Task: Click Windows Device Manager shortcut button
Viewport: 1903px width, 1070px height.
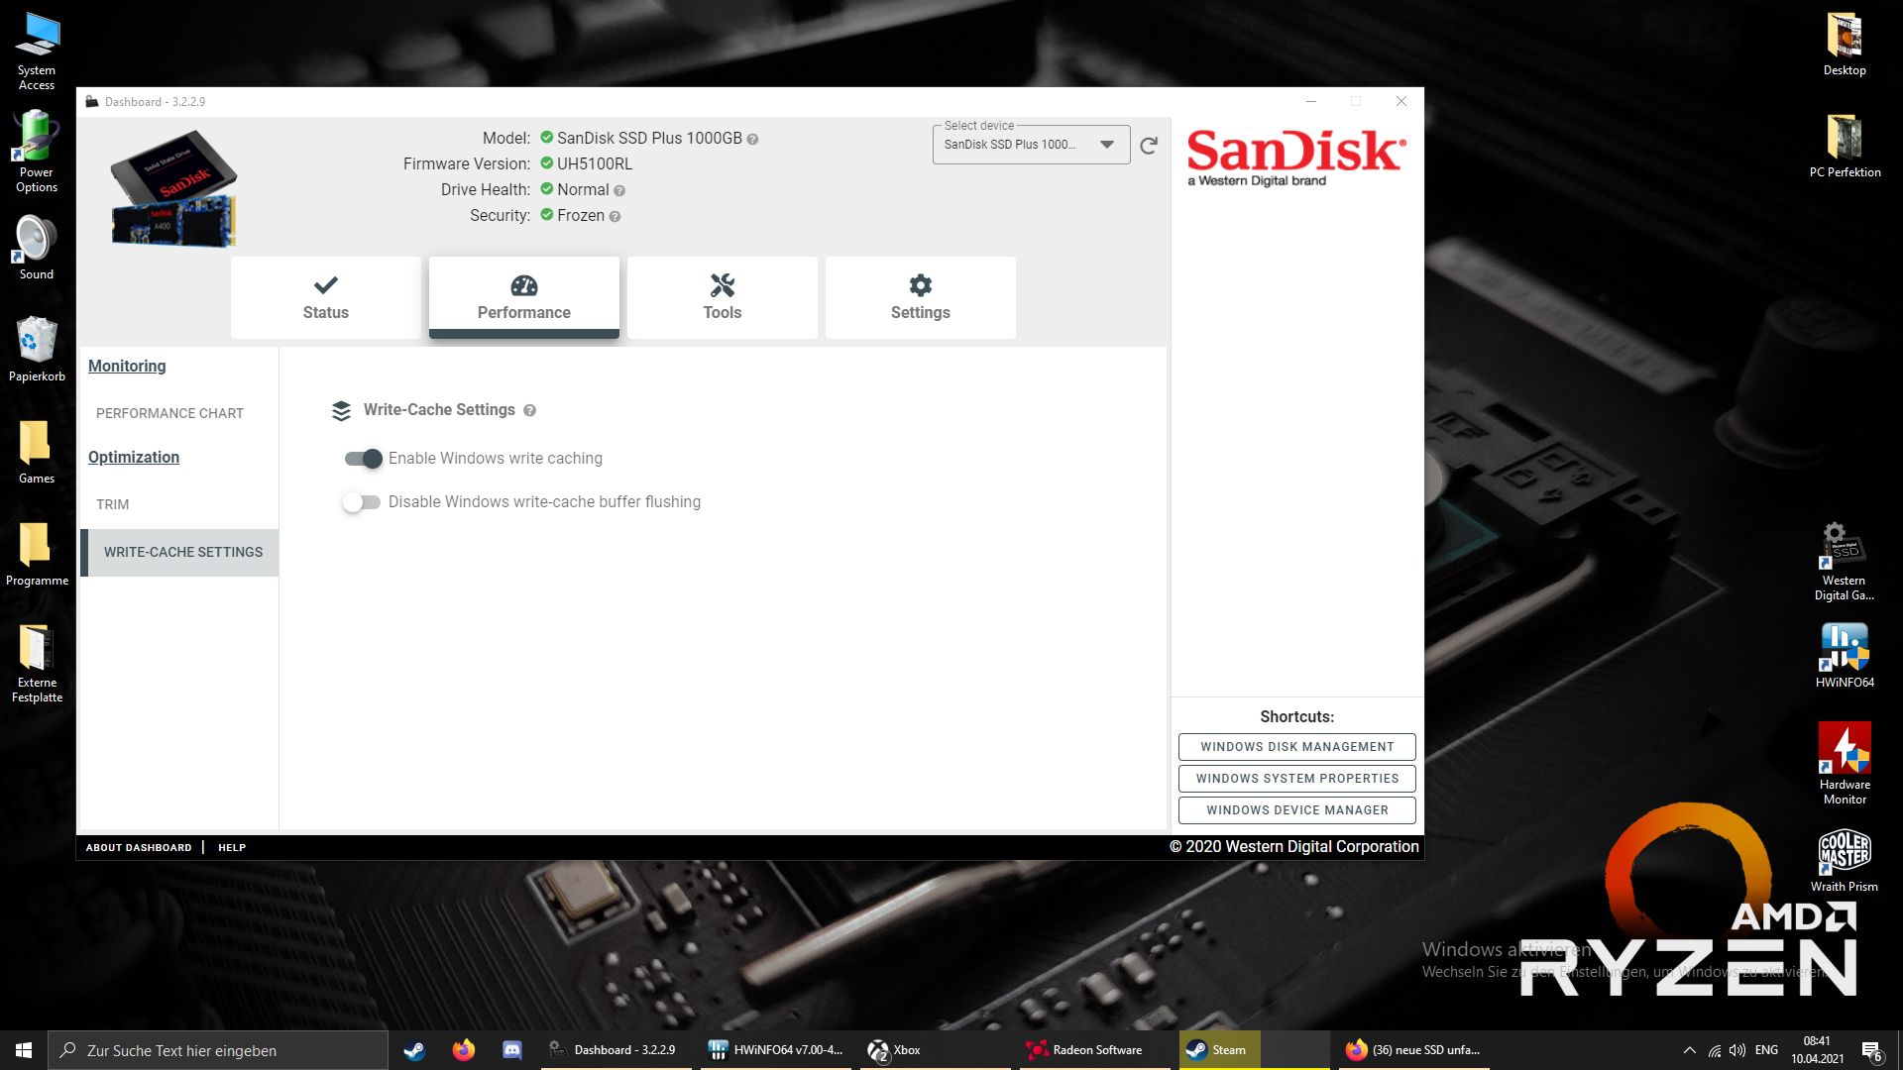Action: coord(1296,810)
